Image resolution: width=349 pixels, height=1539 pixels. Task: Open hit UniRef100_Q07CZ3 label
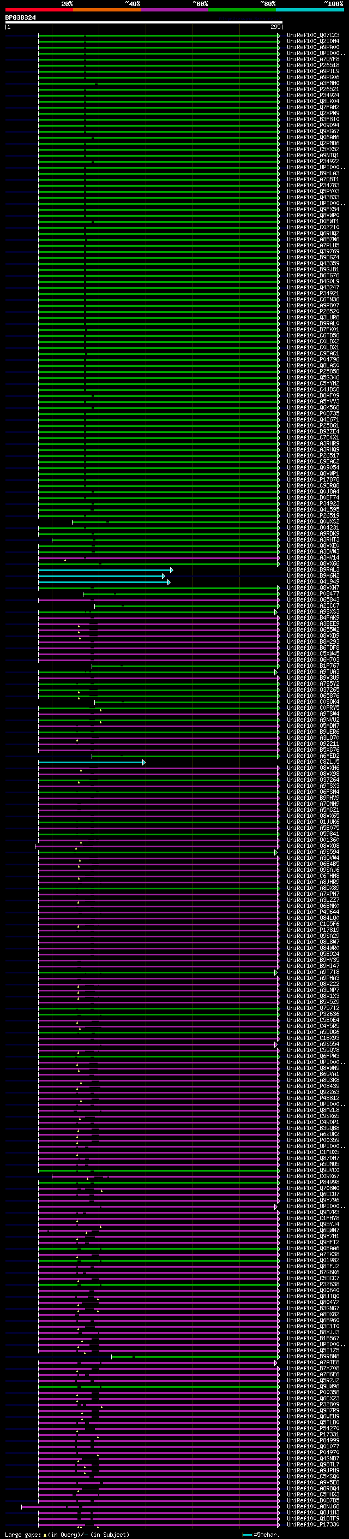[x=313, y=35]
